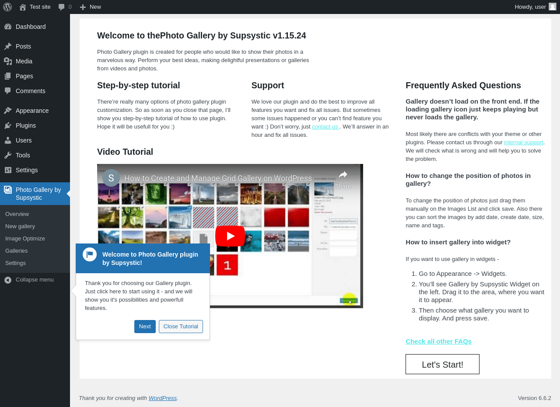Click the plus New icon in admin bar
This screenshot has width=560, height=407.
(83, 7)
